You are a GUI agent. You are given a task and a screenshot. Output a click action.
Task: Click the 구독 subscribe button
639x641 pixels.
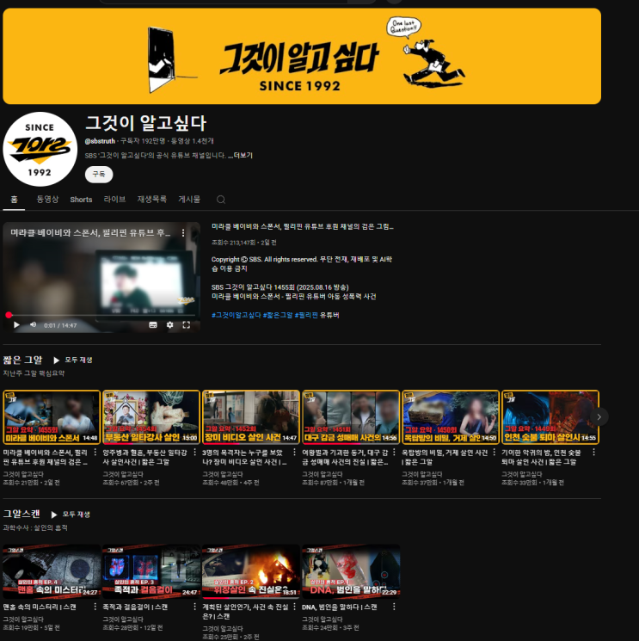(x=99, y=175)
